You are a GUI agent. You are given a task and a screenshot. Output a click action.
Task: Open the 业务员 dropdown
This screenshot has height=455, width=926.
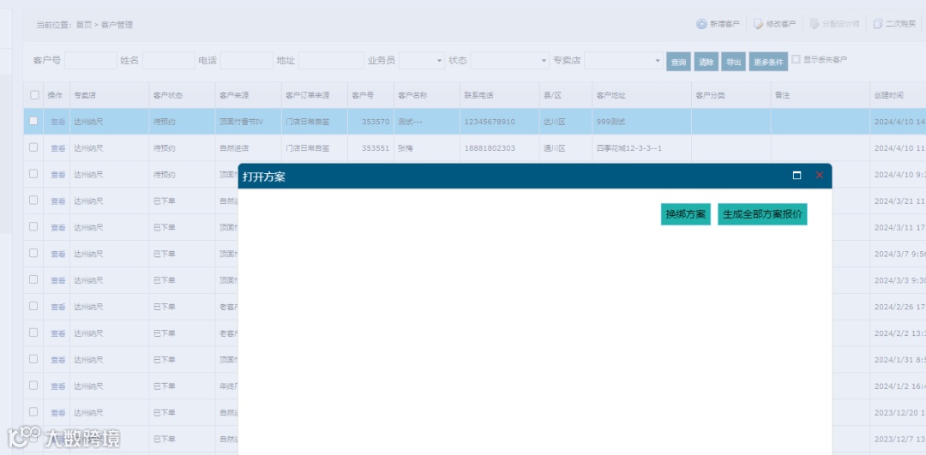422,60
